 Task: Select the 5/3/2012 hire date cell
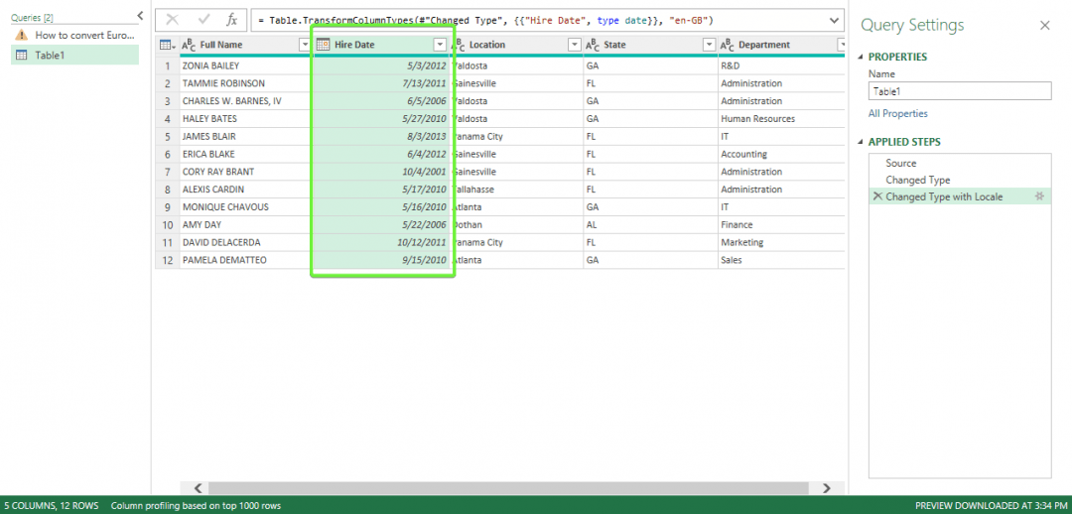pos(381,66)
